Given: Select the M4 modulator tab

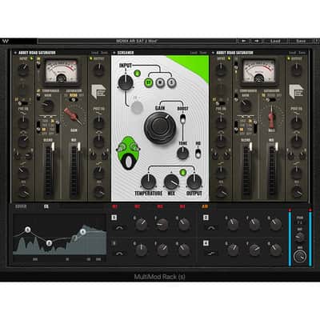Looking at the screenshot, I should point(182,206).
